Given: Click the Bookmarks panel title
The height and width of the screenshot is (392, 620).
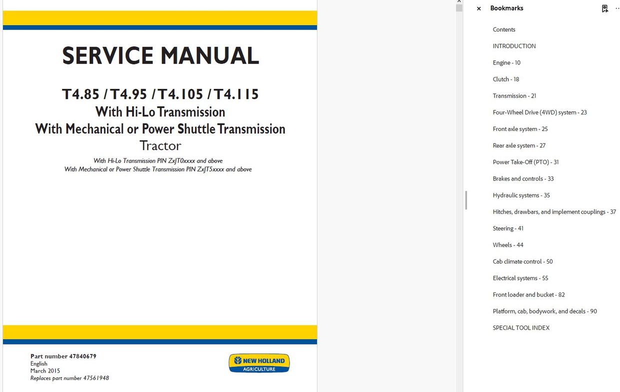Looking at the screenshot, I should point(506,8).
